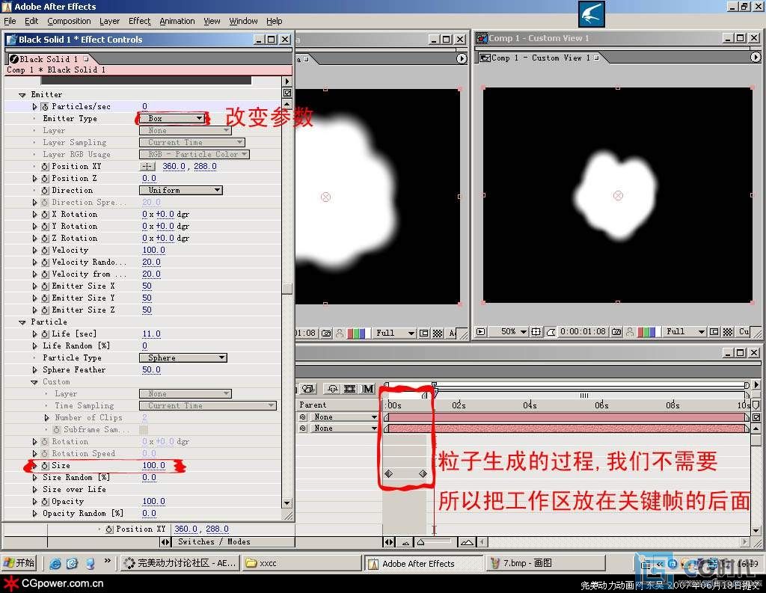The image size is (766, 593).
Task: Click the timeline zoom in mountain icon
Action: pyautogui.click(x=467, y=542)
